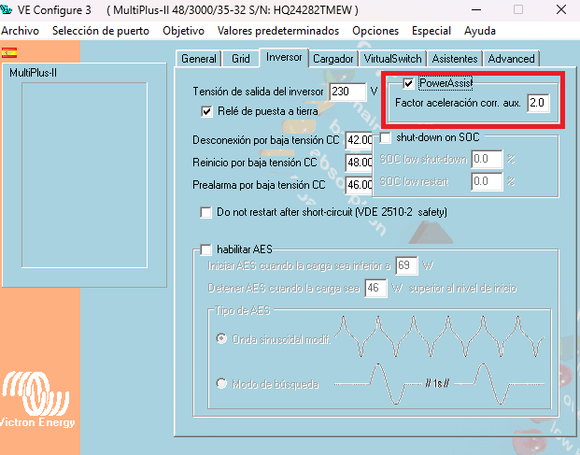This screenshot has width=580, height=455.
Task: Click the SOC low shut-down field
Action: pos(487,159)
